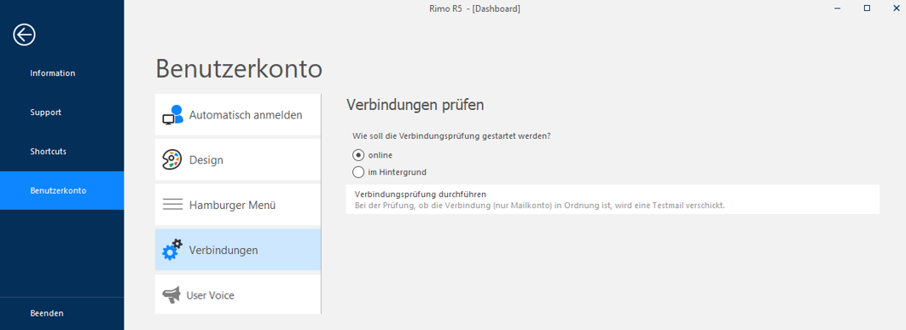Click the back arrow circle icon
This screenshot has height=330, width=906.
pos(24,35)
